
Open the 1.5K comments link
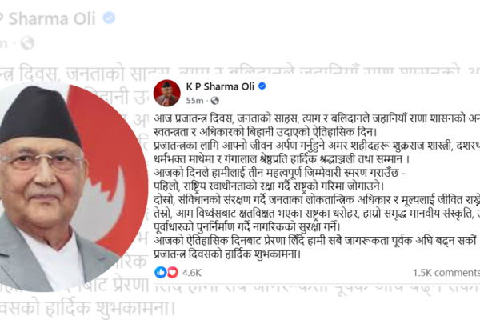(446, 273)
